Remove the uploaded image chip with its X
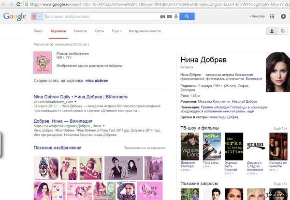Image resolution: width=290 pixels, height=200 pixels. click(x=40, y=16)
